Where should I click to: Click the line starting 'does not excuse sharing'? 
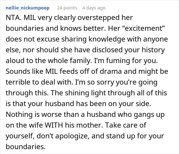coord(87,39)
